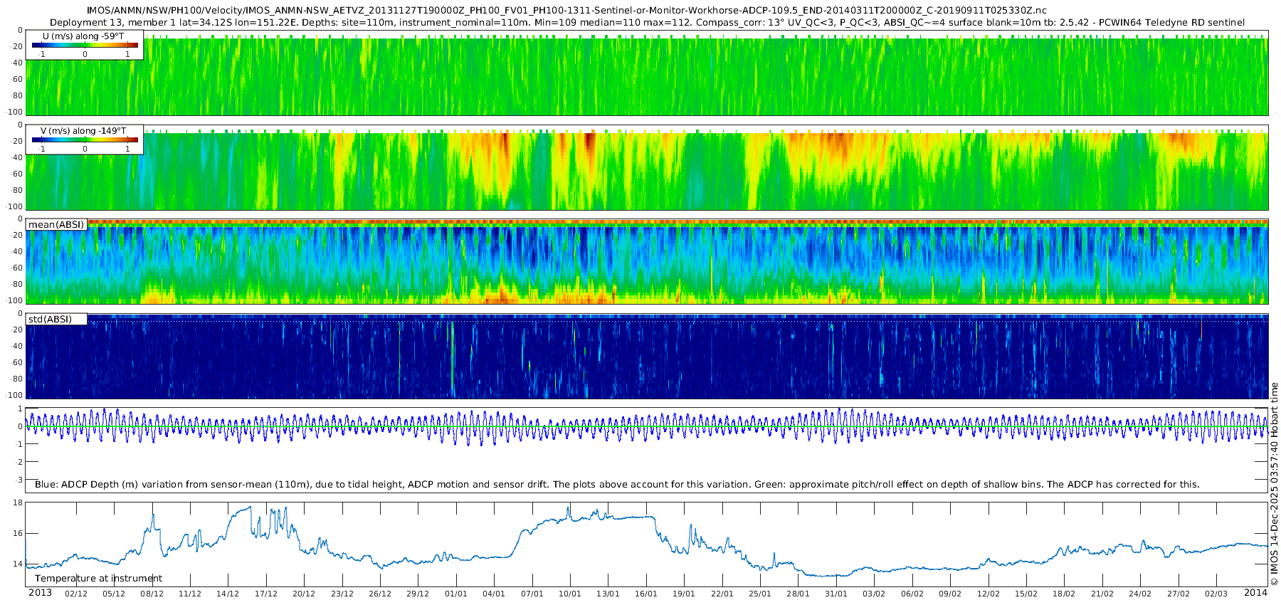Click the IMOS copyright timestamp text
The image size is (1281, 605).
[1275, 484]
